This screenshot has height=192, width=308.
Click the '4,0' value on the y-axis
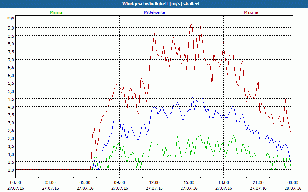click(11, 107)
